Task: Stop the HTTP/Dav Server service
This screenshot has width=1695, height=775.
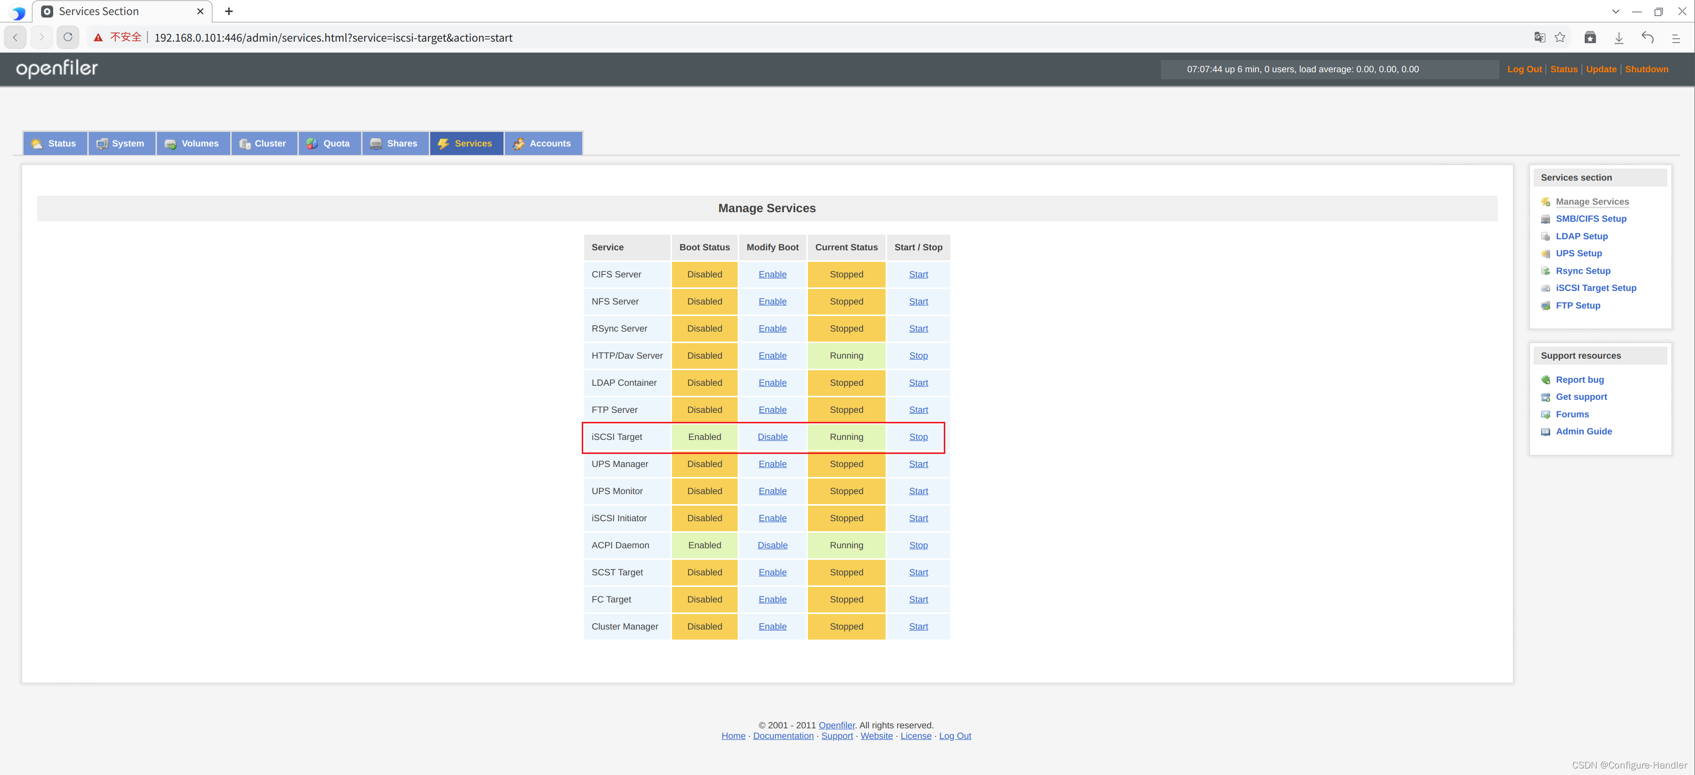Action: click(918, 356)
